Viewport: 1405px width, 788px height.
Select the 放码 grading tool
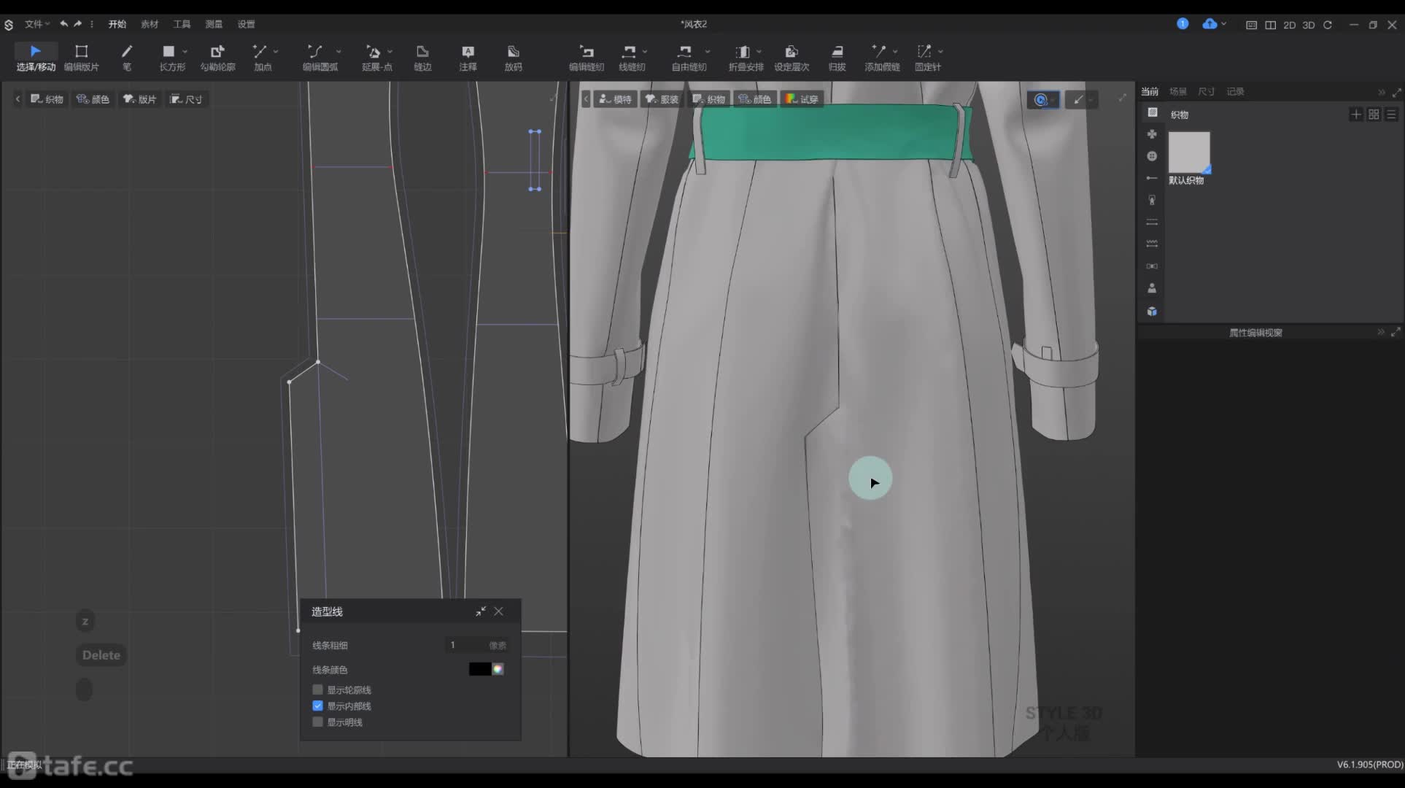point(513,57)
